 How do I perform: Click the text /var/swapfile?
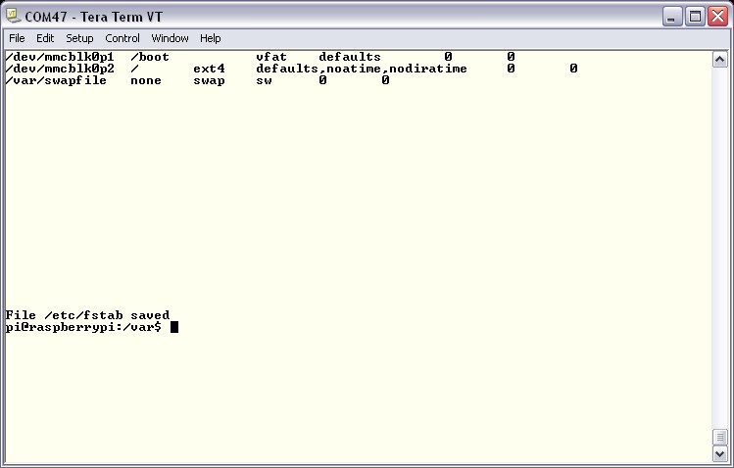coord(56,81)
